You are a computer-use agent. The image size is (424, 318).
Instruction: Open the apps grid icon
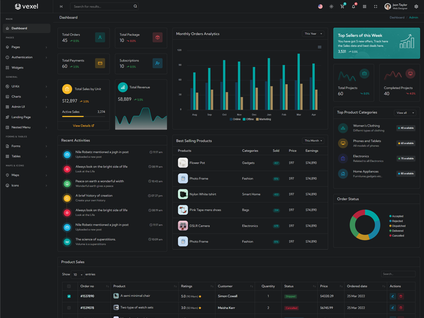pyautogui.click(x=365, y=6)
